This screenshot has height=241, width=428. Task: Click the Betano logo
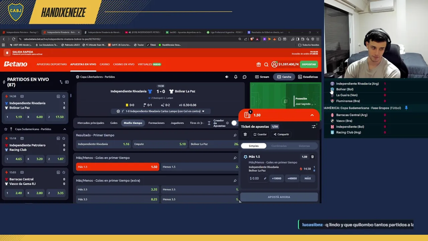point(15,64)
